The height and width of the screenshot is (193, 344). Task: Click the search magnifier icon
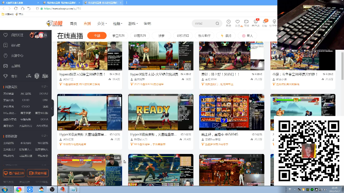coord(217,24)
